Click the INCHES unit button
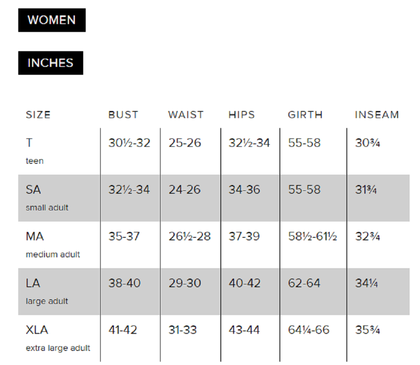The width and height of the screenshot is (420, 365). click(x=50, y=63)
